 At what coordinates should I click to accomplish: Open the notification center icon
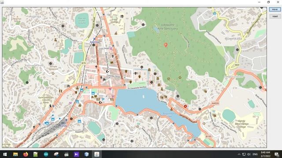(x=277, y=154)
